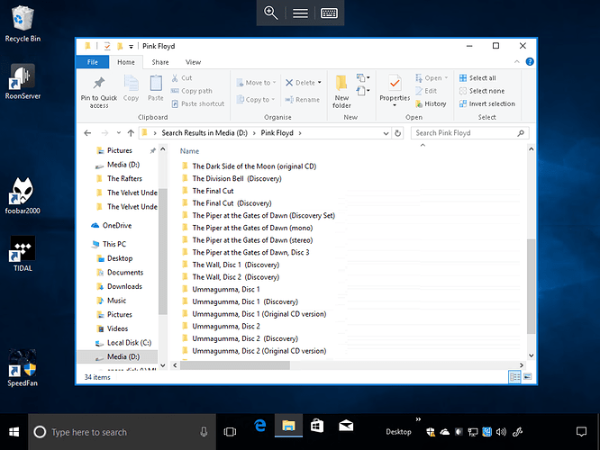Image resolution: width=600 pixels, height=450 pixels.
Task: Click the horizontal scrollbar thumb in file list
Action: (x=235, y=365)
